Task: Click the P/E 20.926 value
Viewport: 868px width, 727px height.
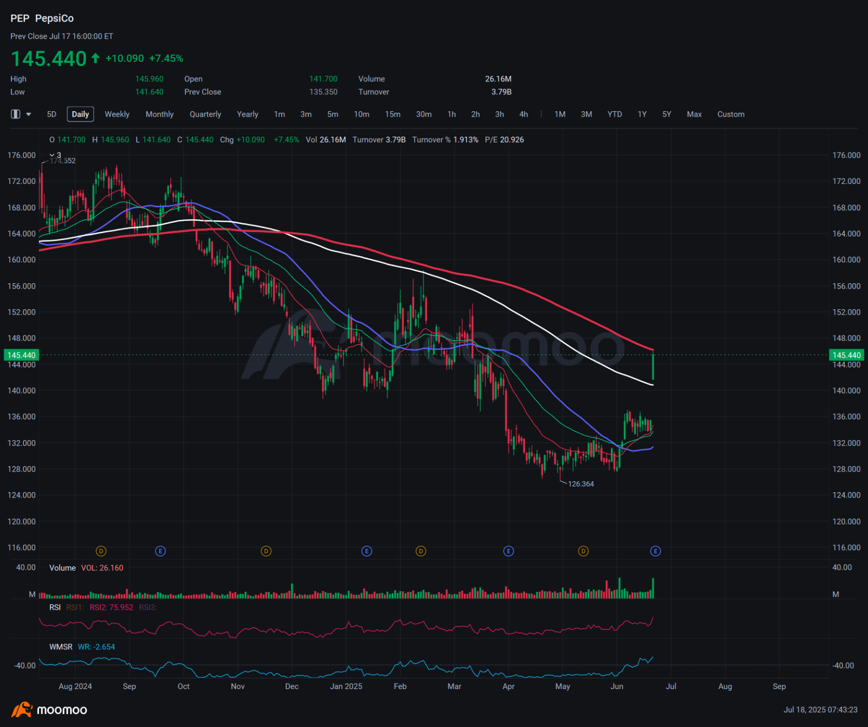Action: pos(505,140)
